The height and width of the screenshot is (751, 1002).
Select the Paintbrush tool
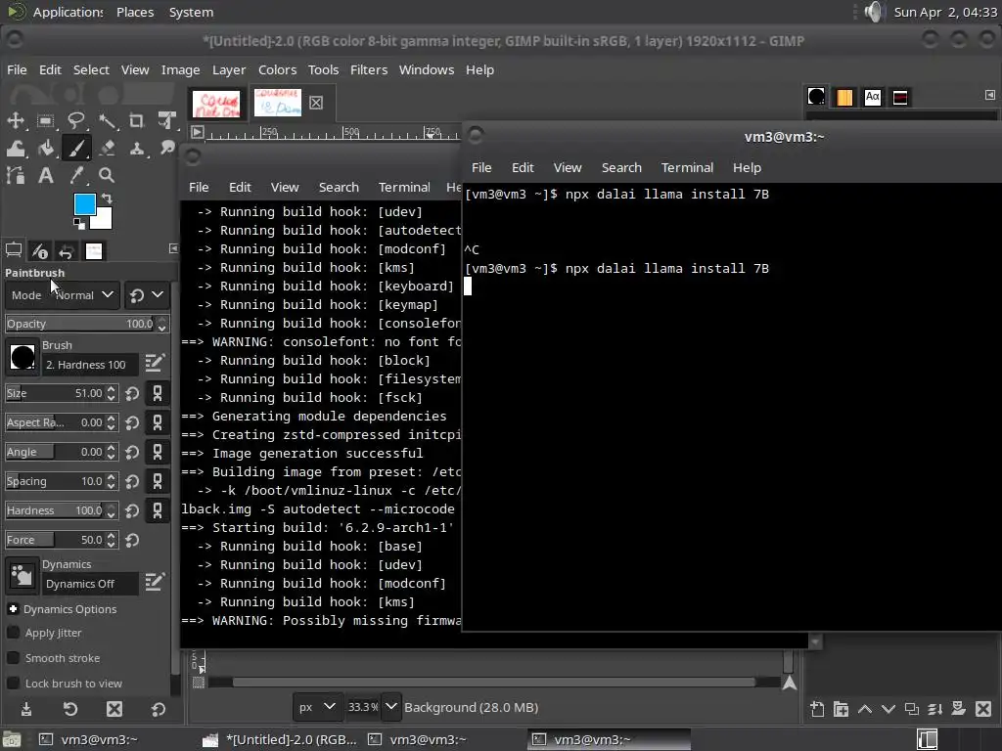(76, 149)
